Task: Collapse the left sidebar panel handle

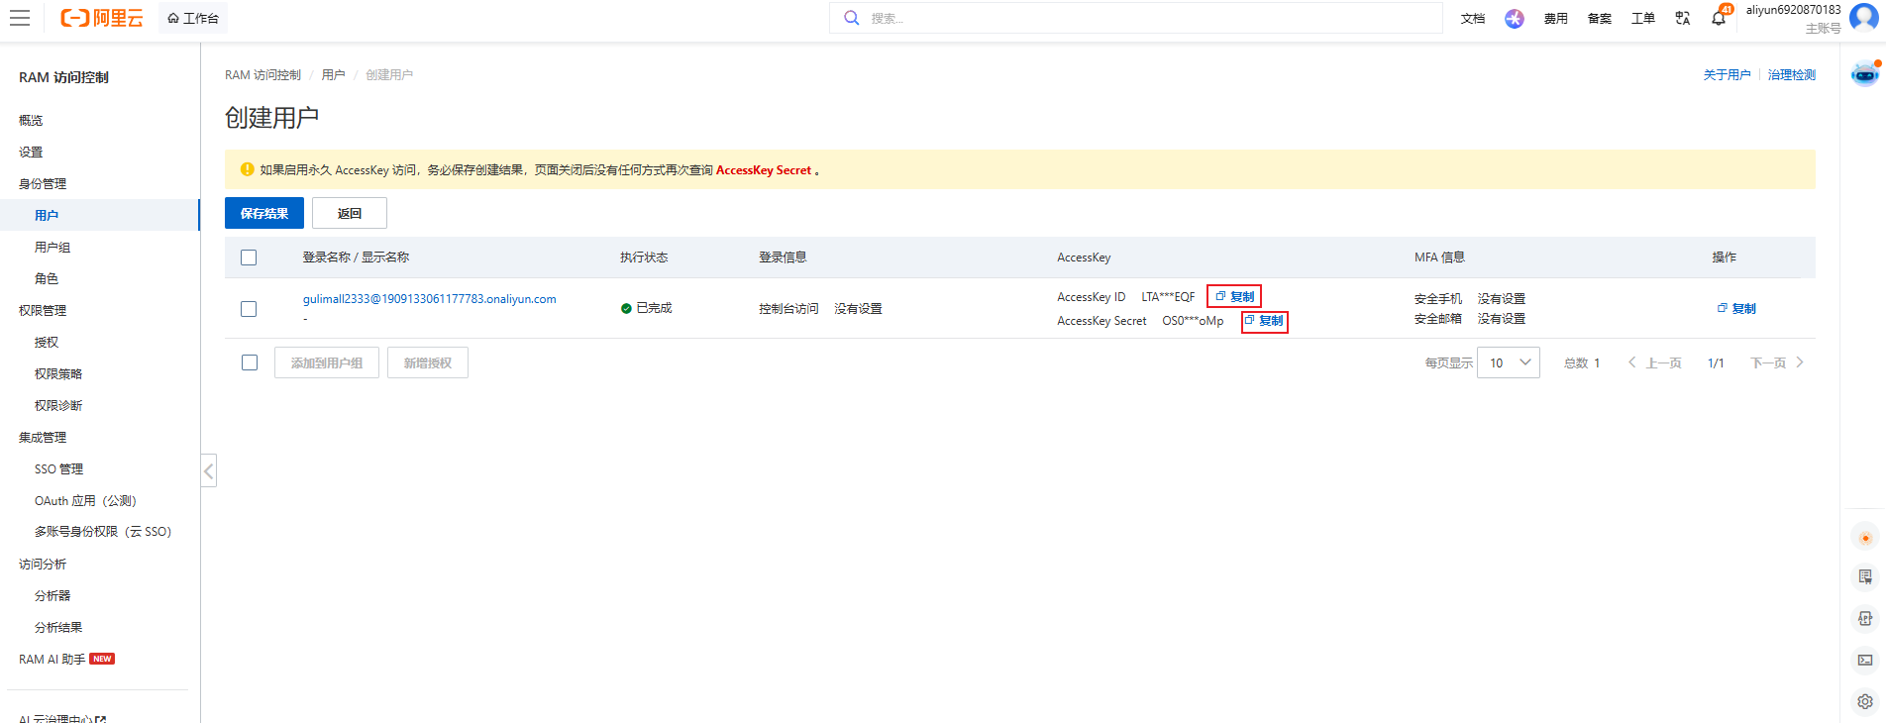Action: click(209, 470)
